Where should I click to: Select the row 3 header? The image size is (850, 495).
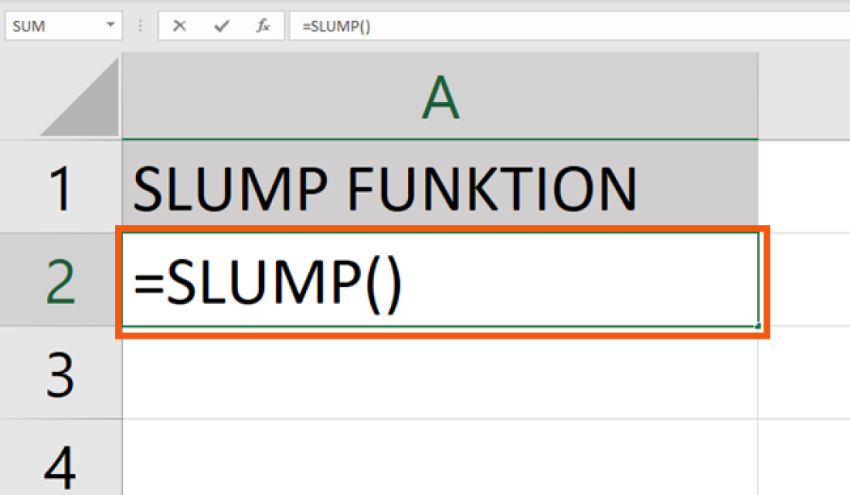(x=61, y=373)
